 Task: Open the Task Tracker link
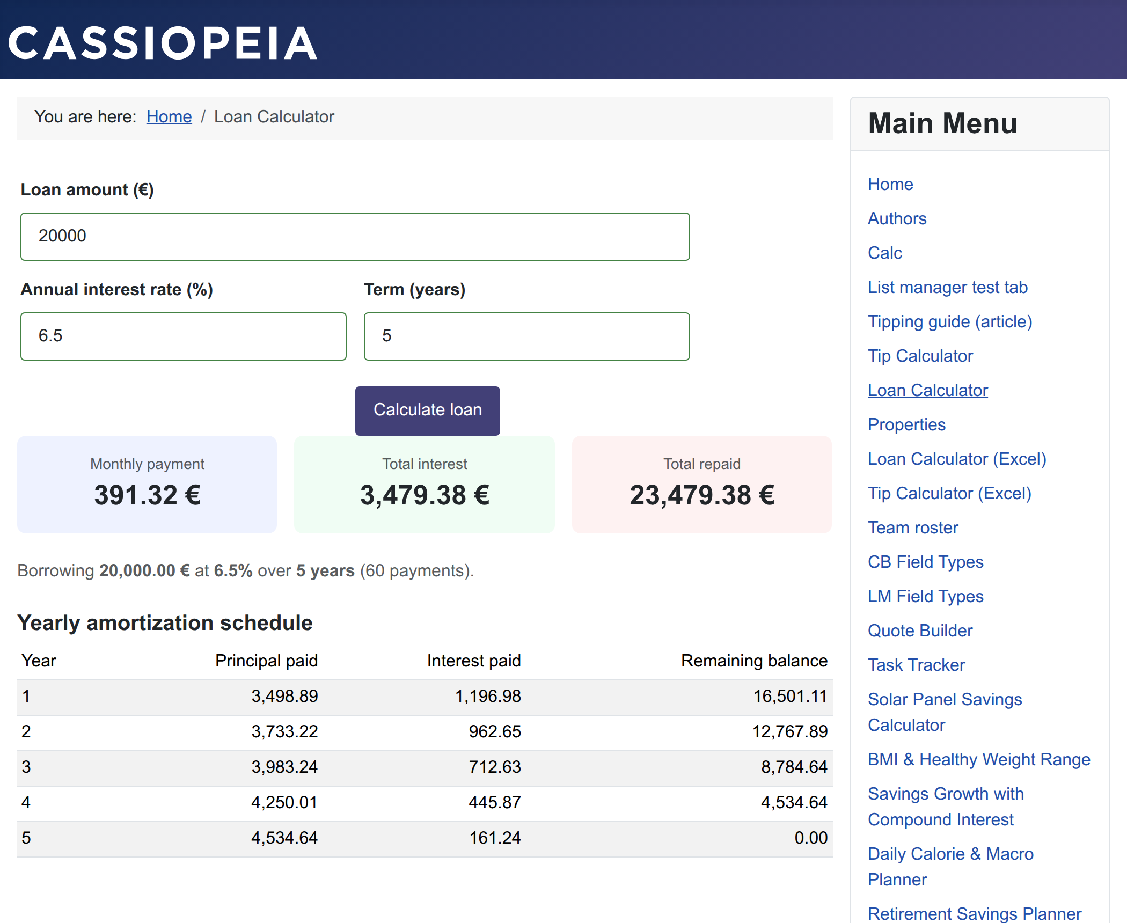tap(917, 665)
